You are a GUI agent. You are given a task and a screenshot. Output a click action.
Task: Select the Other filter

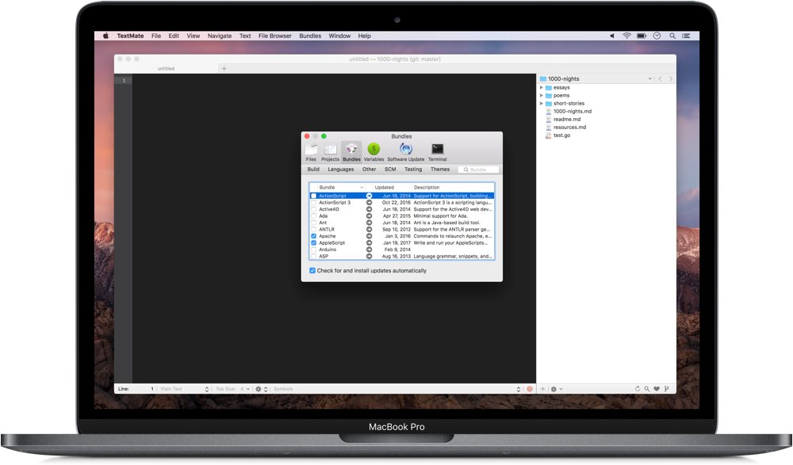[x=370, y=170]
